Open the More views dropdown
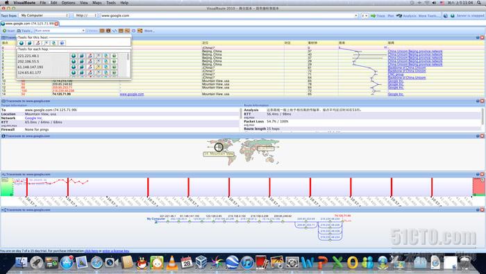Screen dimensions: 486x274 (149, 31)
